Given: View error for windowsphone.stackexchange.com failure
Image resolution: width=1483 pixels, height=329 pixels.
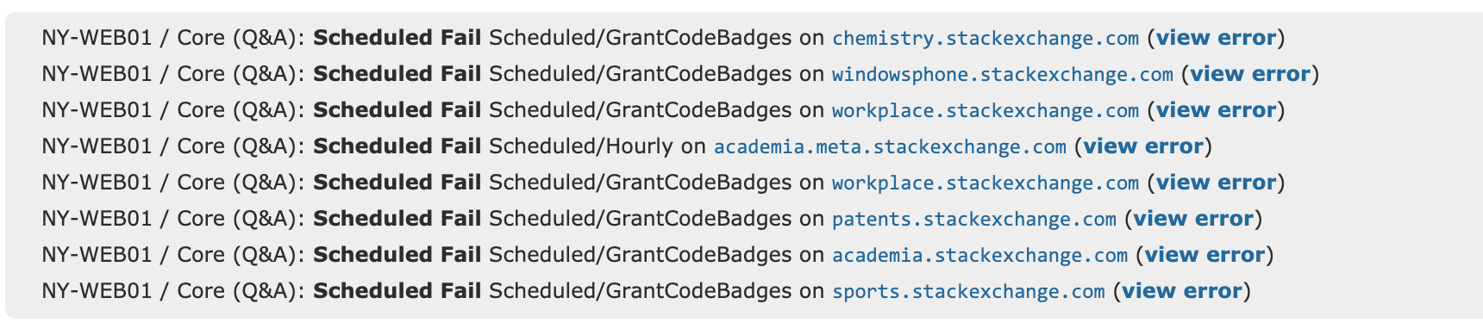Looking at the screenshot, I should (x=1250, y=74).
